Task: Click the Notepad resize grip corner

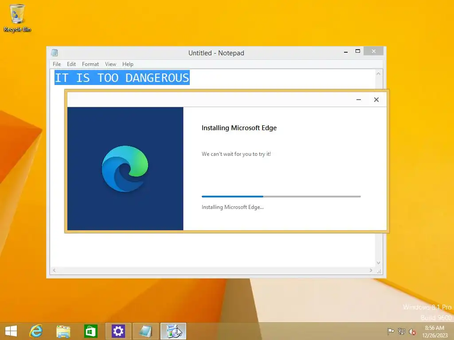Action: coord(379,271)
